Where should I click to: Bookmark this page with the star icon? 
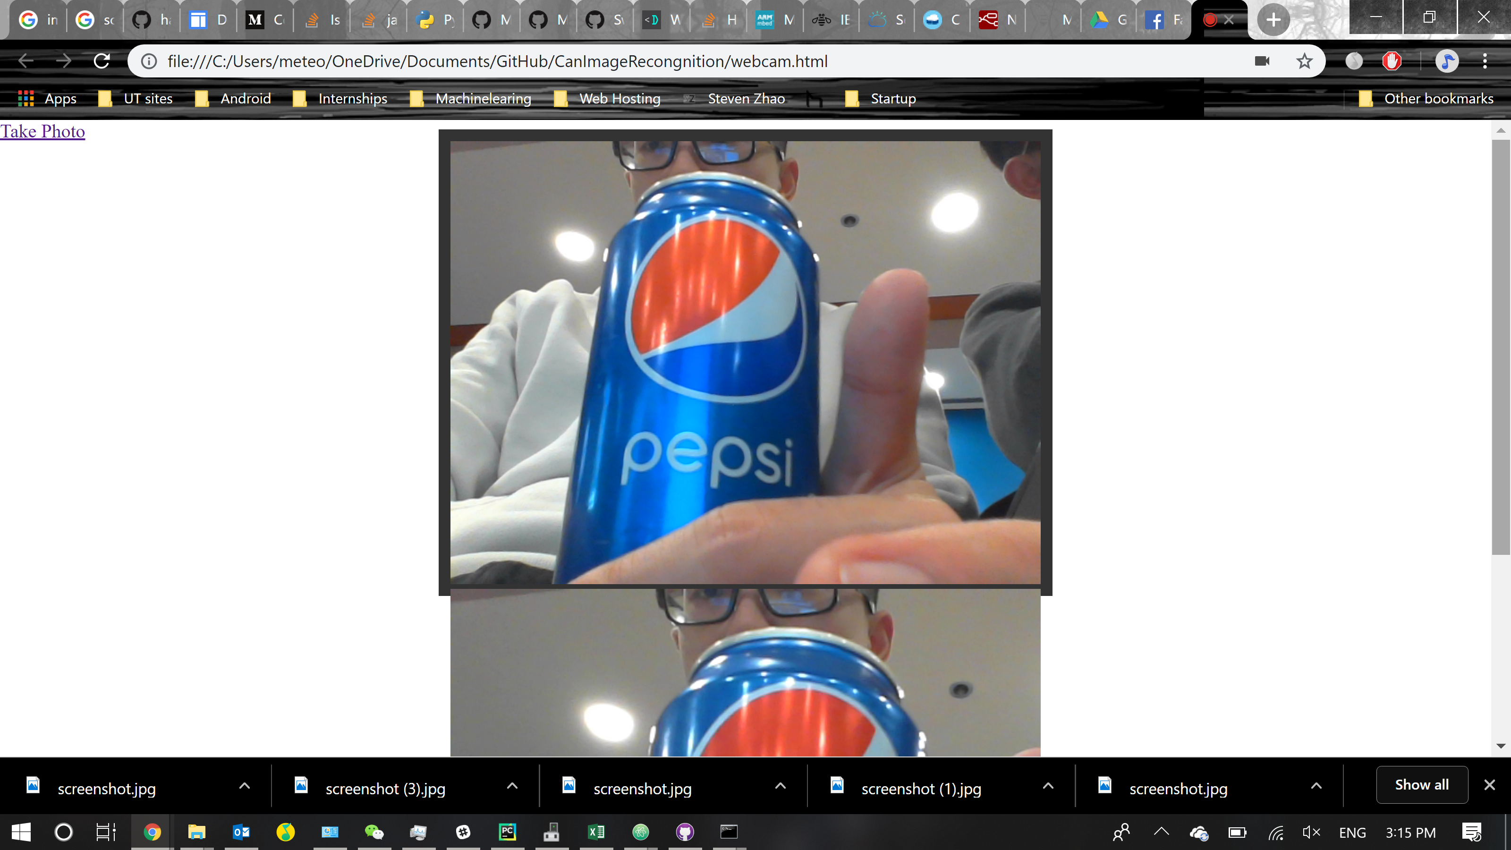tap(1304, 61)
